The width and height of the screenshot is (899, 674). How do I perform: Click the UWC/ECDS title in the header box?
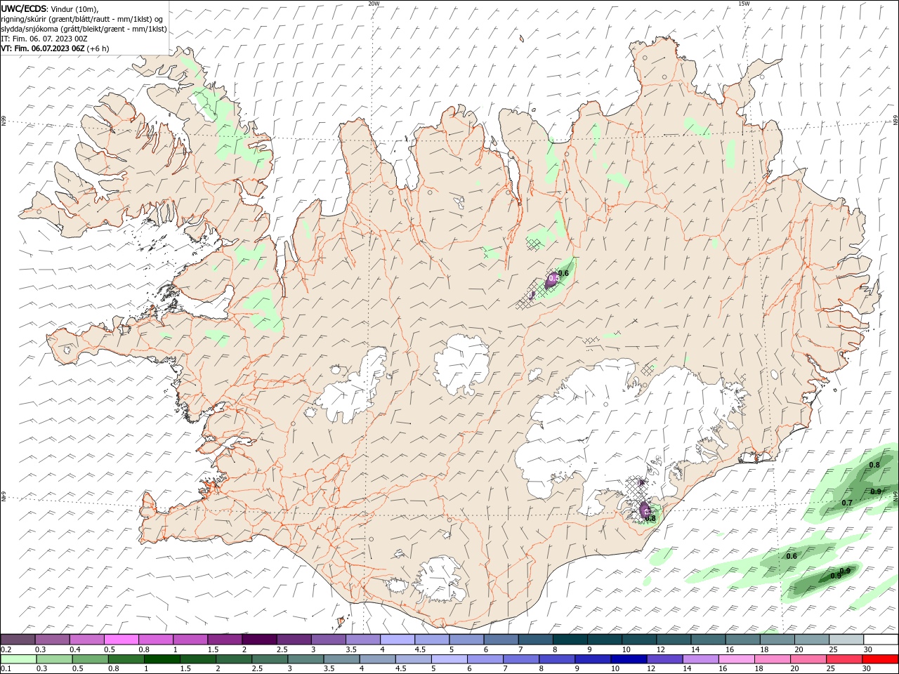[x=25, y=8]
